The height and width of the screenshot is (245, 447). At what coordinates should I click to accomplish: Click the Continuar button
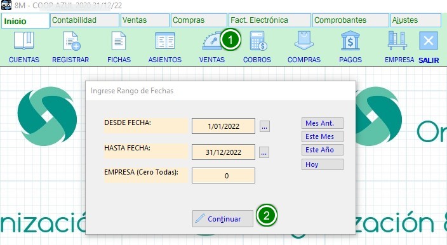point(223,218)
